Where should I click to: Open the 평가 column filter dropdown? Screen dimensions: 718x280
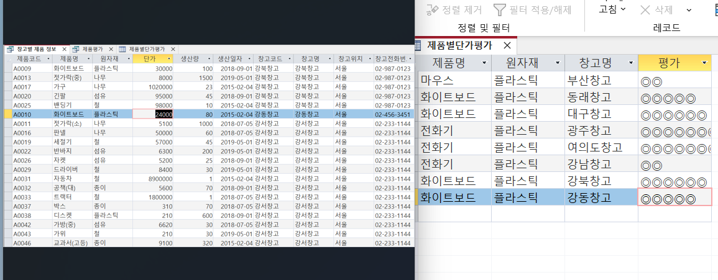pyautogui.click(x=704, y=63)
